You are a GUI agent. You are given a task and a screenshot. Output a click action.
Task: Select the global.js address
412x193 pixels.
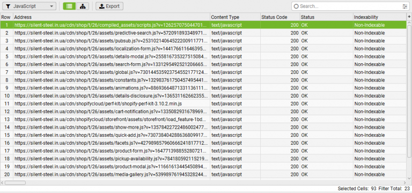pos(112,72)
